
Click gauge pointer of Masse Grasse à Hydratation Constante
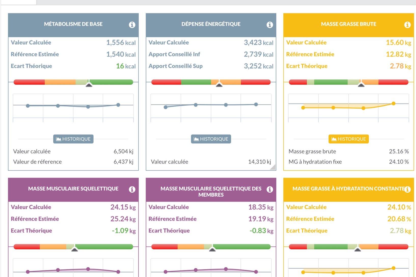[358, 250]
